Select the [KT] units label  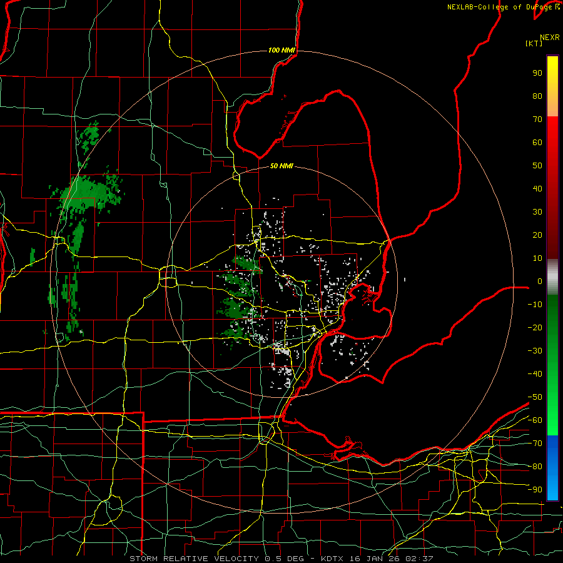point(534,43)
